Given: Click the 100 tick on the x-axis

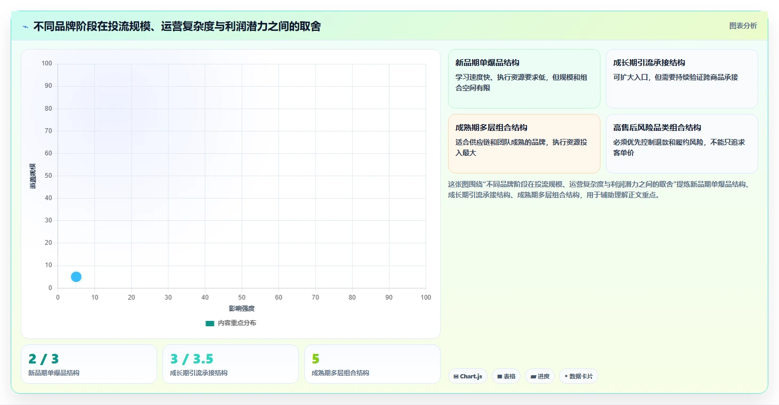Looking at the screenshot, I should tap(426, 297).
